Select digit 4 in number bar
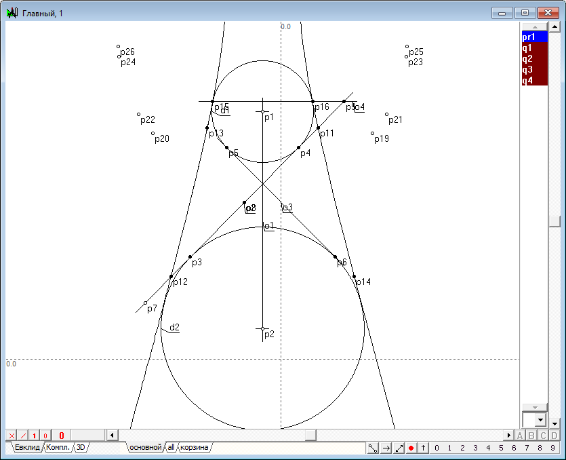566x460 pixels. 488,448
